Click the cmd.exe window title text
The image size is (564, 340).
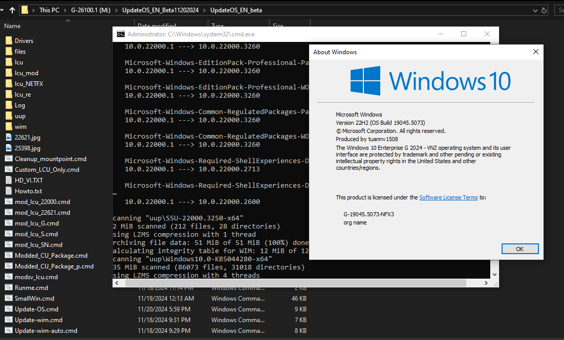(190, 34)
